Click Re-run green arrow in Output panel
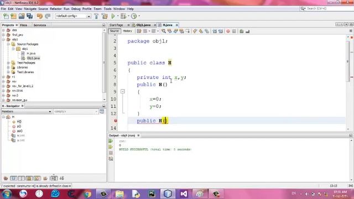Image resolution: width=354 pixels, height=199 pixels. 111,141
